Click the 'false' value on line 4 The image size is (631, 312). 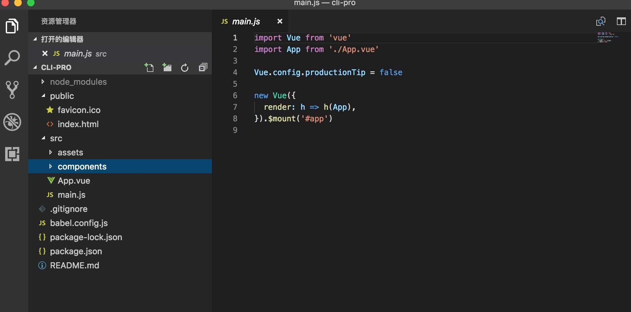[x=391, y=72]
